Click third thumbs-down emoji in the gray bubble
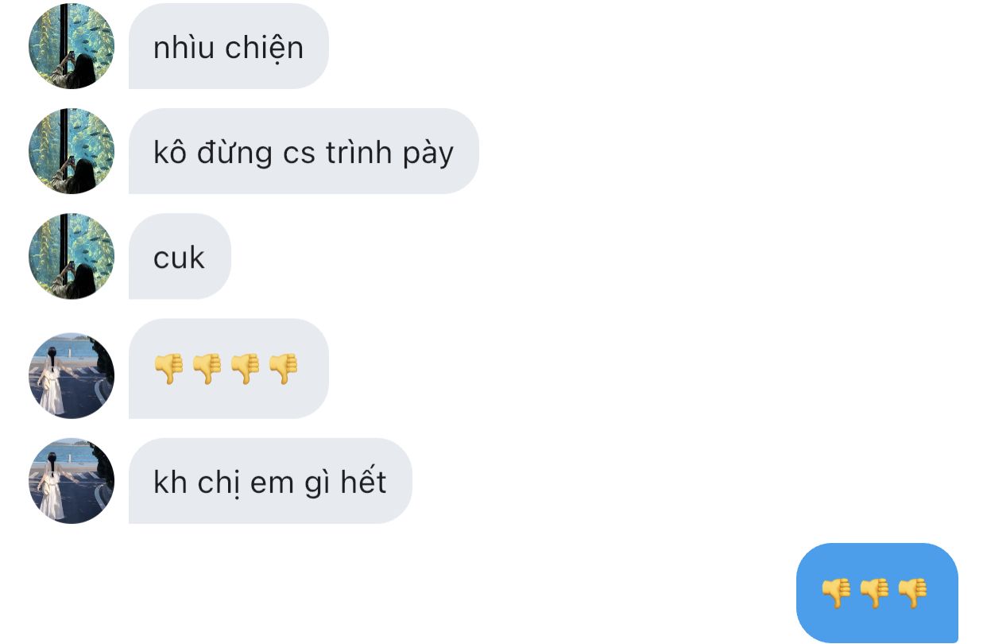 tap(245, 369)
